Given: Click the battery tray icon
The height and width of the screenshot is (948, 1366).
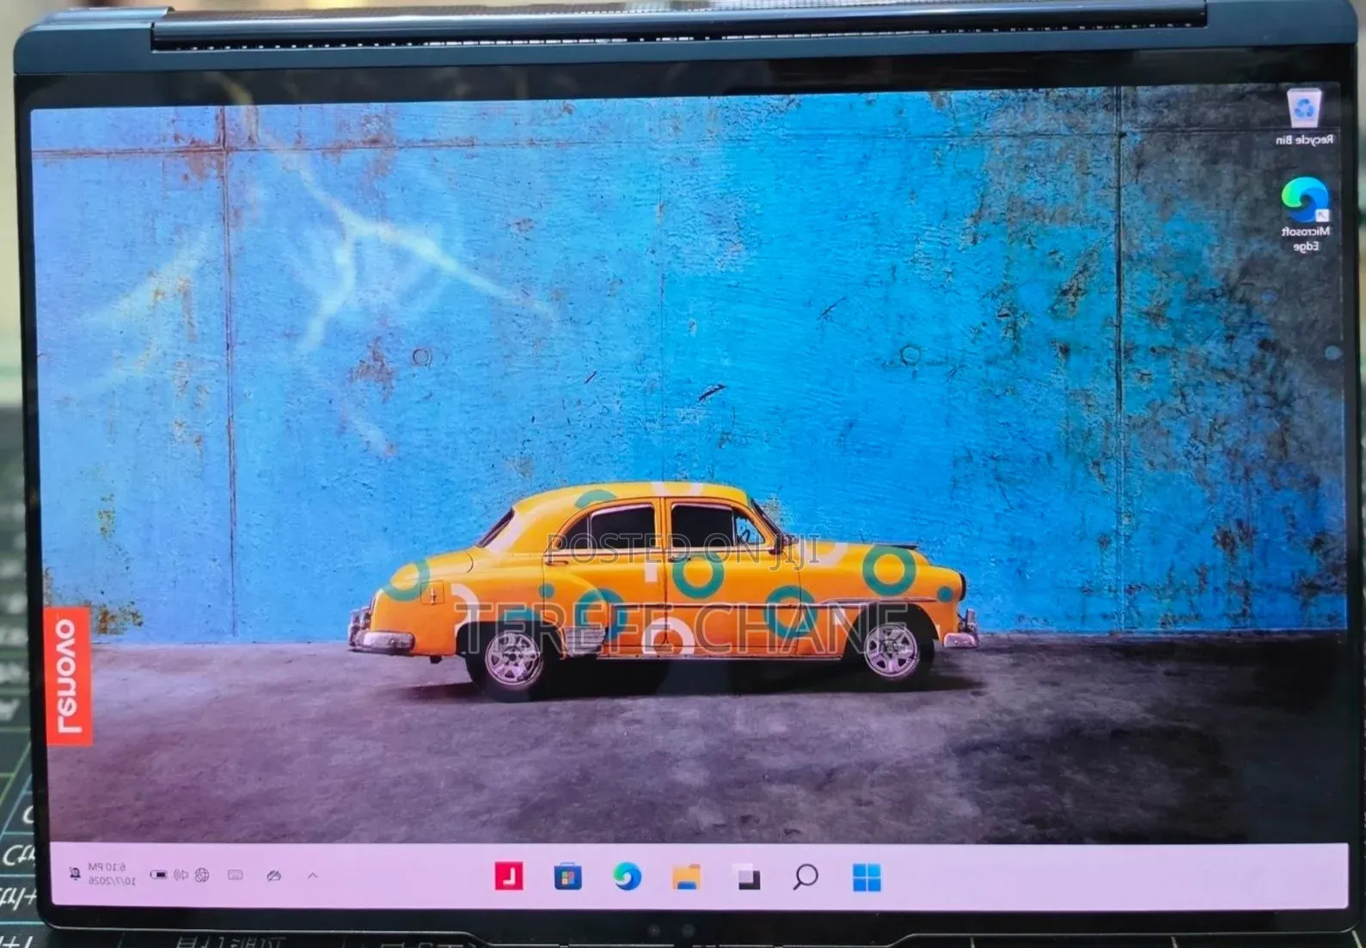Looking at the screenshot, I should (158, 875).
